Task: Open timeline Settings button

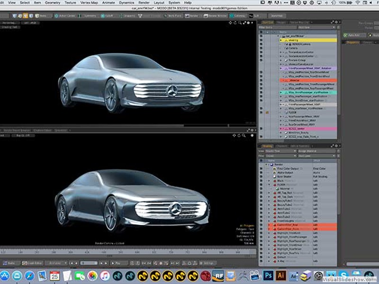Action: coord(207,263)
